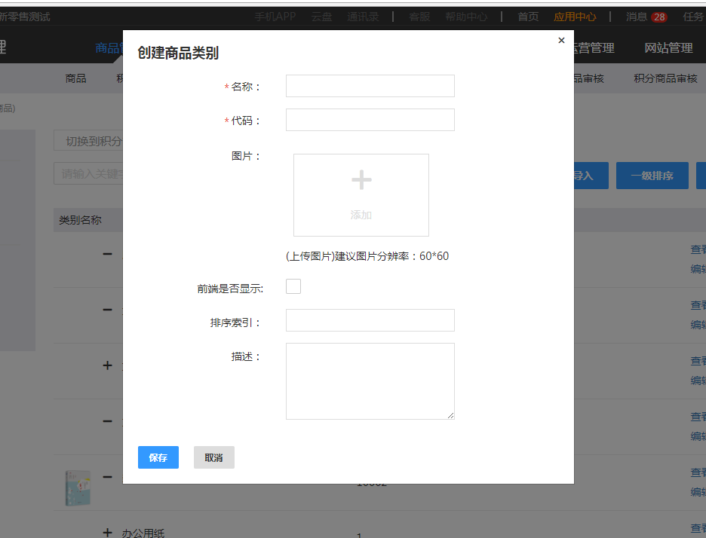Close the 创建商品类别 dialog with X
The image size is (706, 538).
(x=561, y=41)
